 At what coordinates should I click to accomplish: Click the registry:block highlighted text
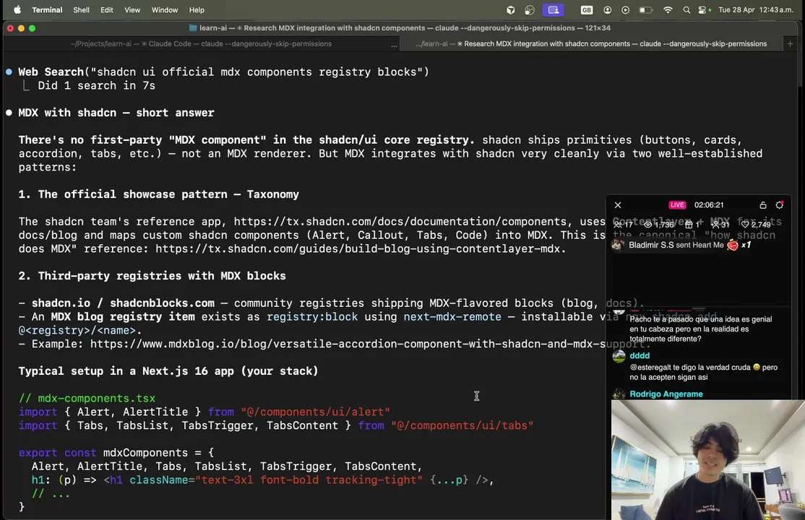[311, 317]
